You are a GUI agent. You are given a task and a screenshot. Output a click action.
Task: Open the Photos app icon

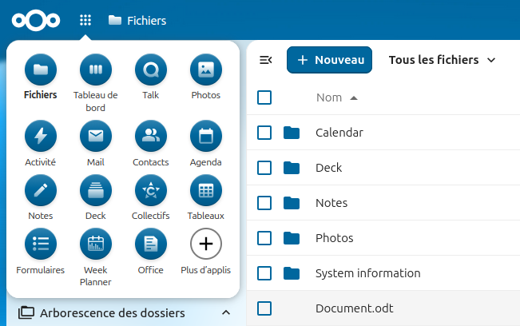pyautogui.click(x=205, y=70)
